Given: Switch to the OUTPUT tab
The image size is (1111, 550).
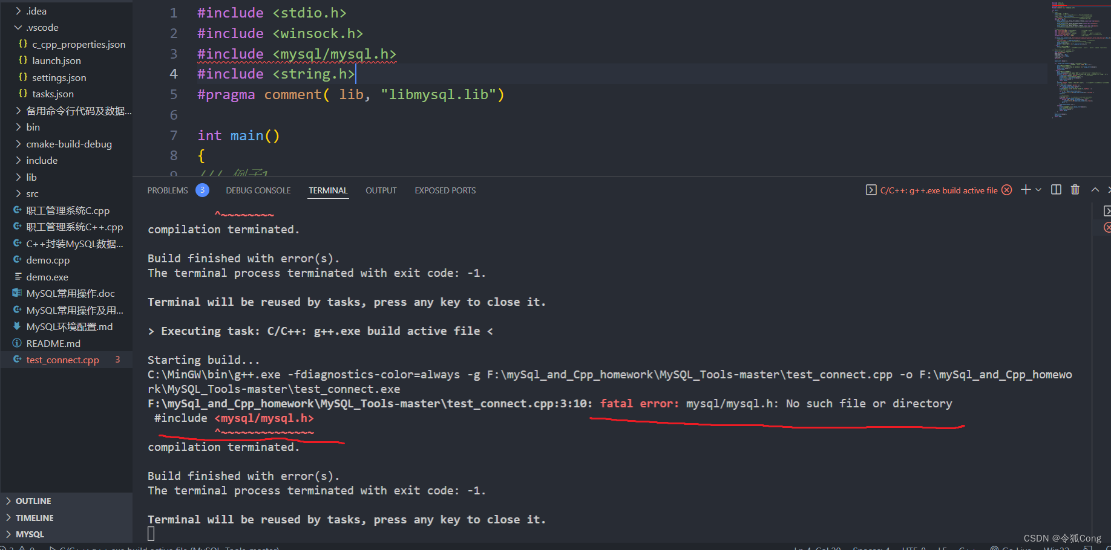Looking at the screenshot, I should [x=381, y=190].
